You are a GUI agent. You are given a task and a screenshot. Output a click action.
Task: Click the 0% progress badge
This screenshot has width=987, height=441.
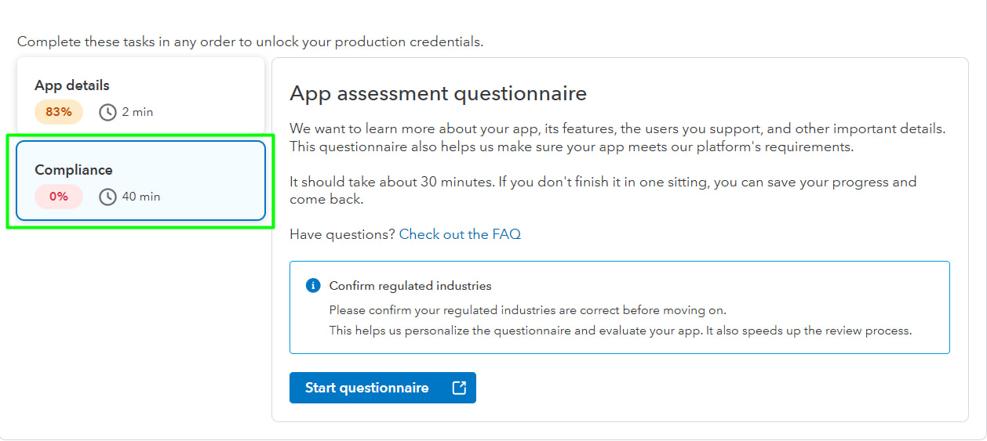point(59,197)
